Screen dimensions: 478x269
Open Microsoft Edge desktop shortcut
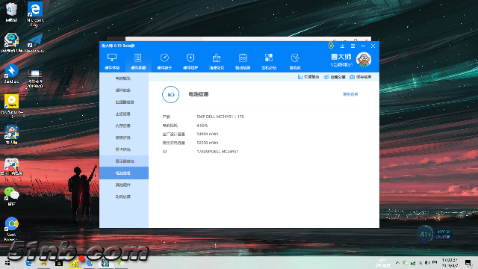[35, 14]
